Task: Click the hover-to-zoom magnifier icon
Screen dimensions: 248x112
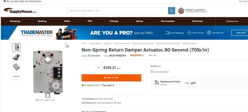Action: coord(37,100)
